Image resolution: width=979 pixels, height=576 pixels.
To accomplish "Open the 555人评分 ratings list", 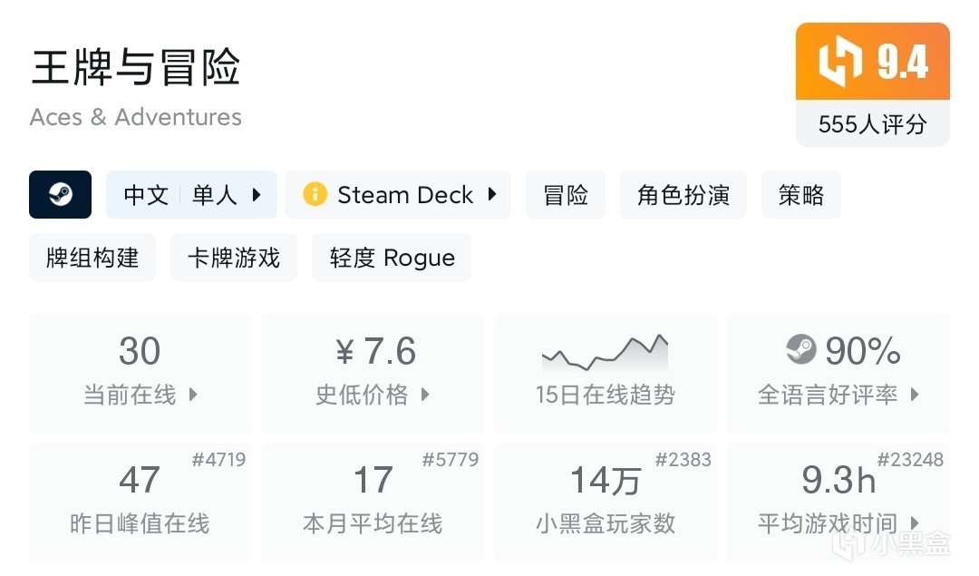I will point(872,124).
